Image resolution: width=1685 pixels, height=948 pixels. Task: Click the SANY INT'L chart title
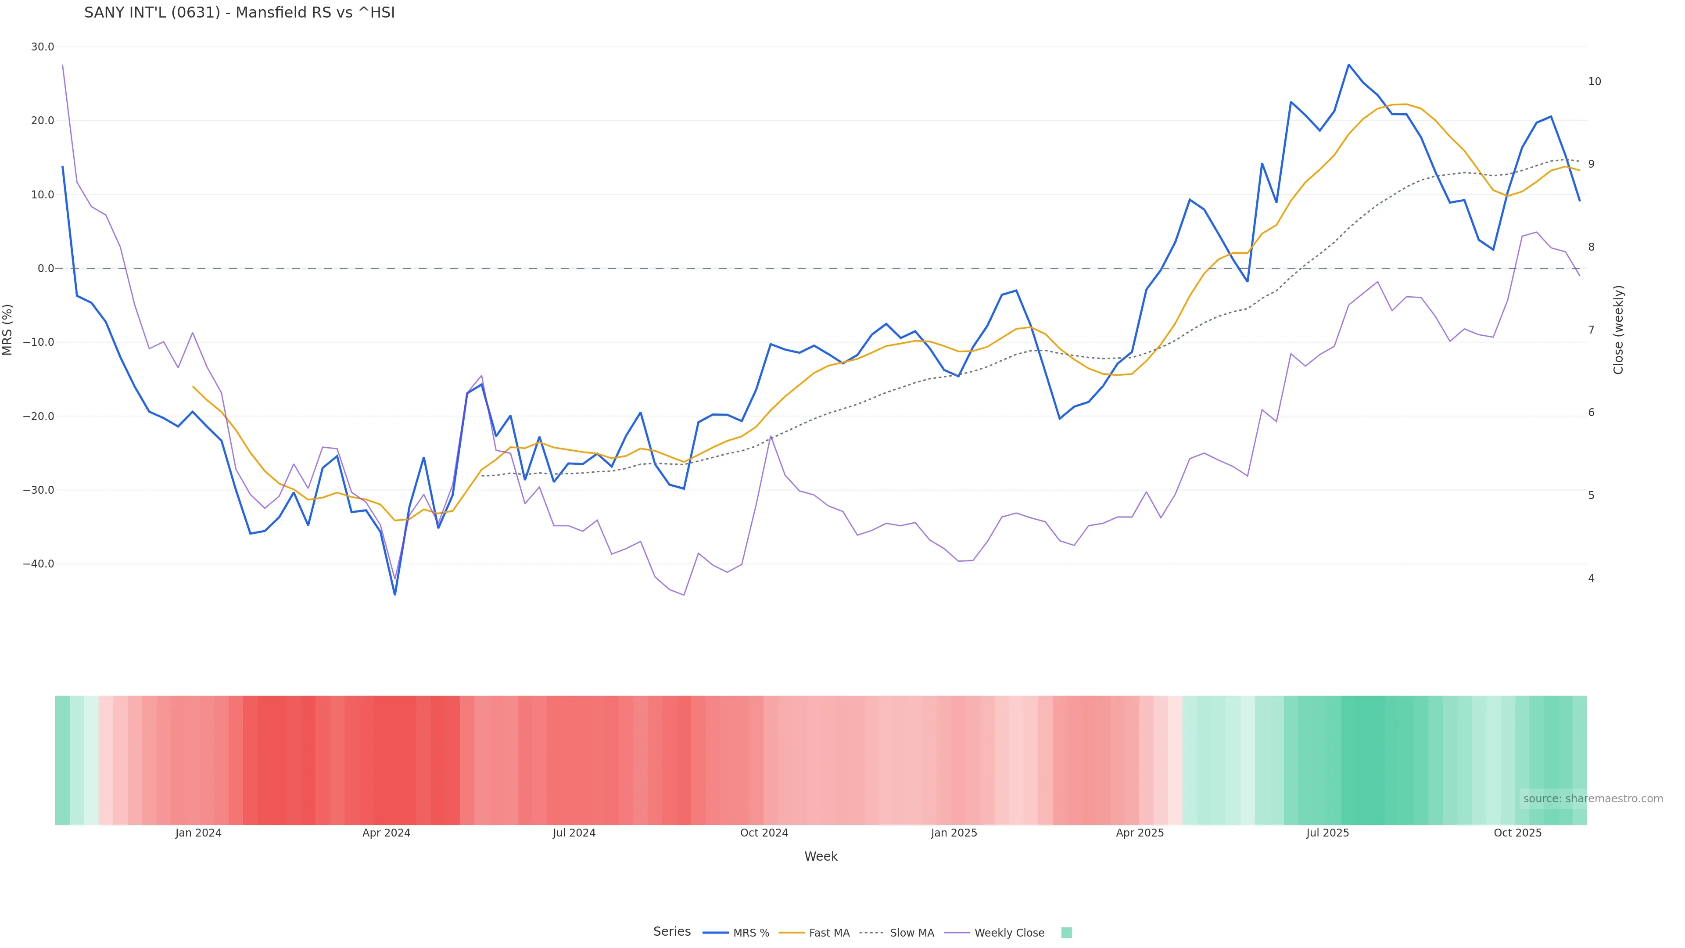tap(240, 13)
